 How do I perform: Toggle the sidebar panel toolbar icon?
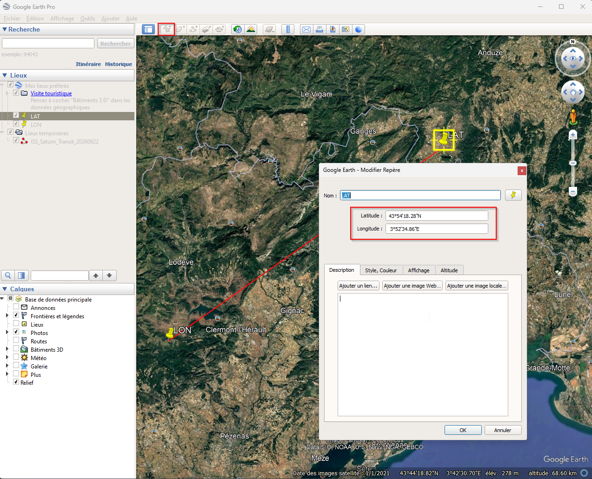pos(148,29)
